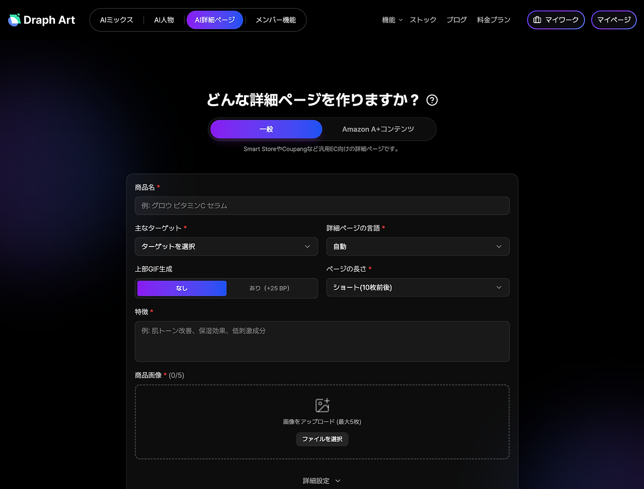Switch to AI人物 tab
644x489 pixels.
coord(164,20)
